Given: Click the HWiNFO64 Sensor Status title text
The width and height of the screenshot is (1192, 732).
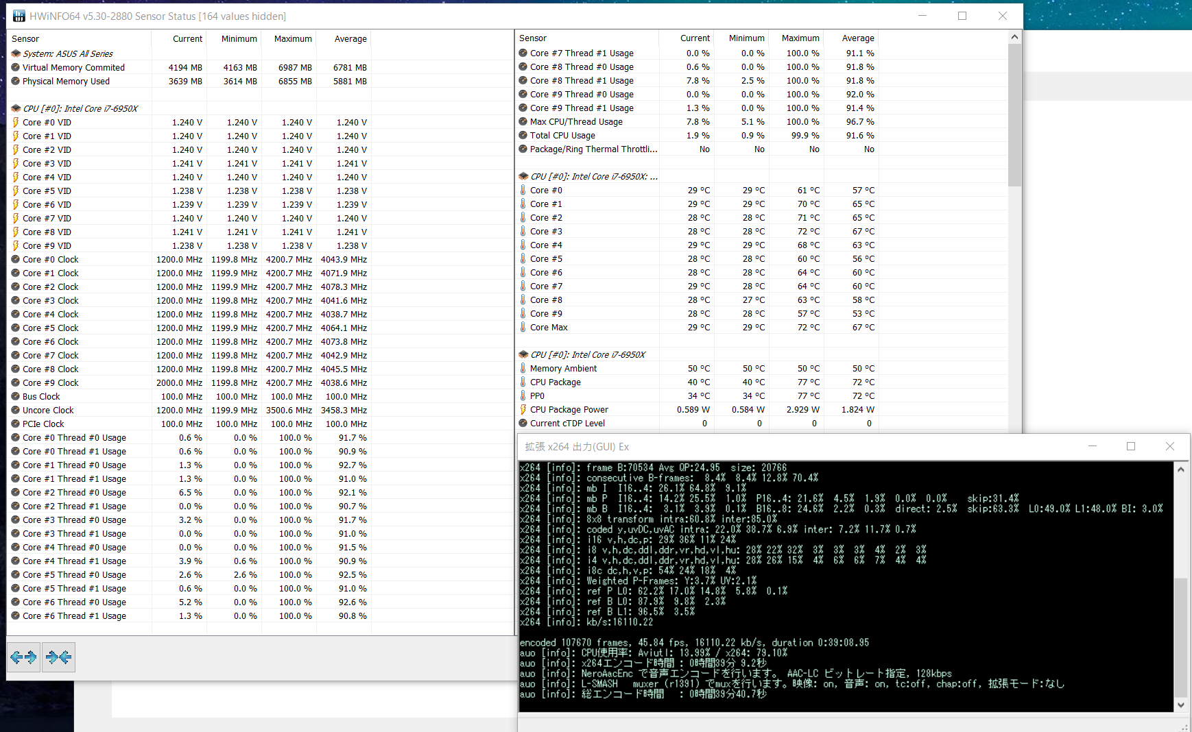Looking at the screenshot, I should click(x=158, y=16).
